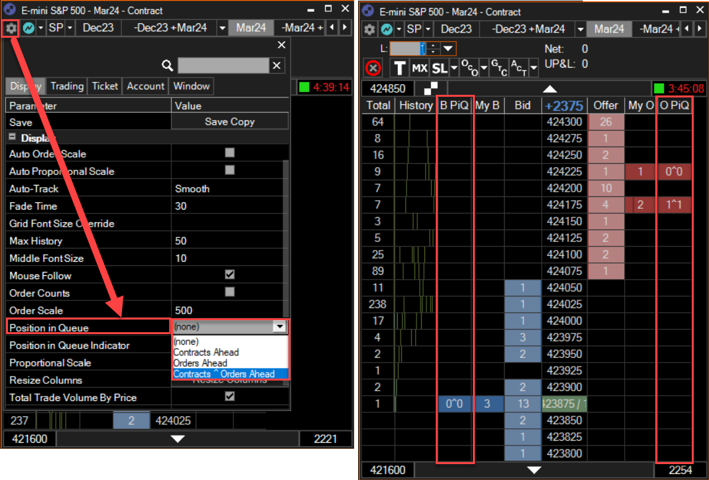Enable the Auto Order Scale checkbox
Screen dimensions: 709x480
pyautogui.click(x=229, y=154)
